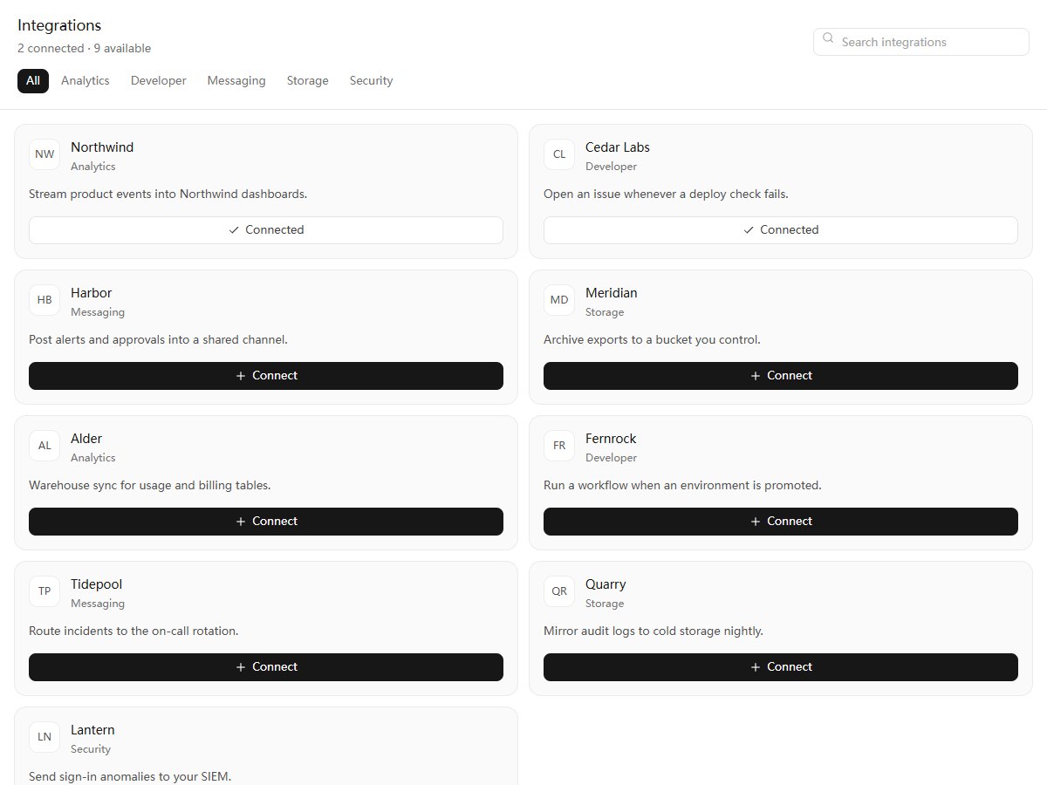The height and width of the screenshot is (785, 1047).
Task: Click the Meridian MD logo badge
Action: coord(559,300)
